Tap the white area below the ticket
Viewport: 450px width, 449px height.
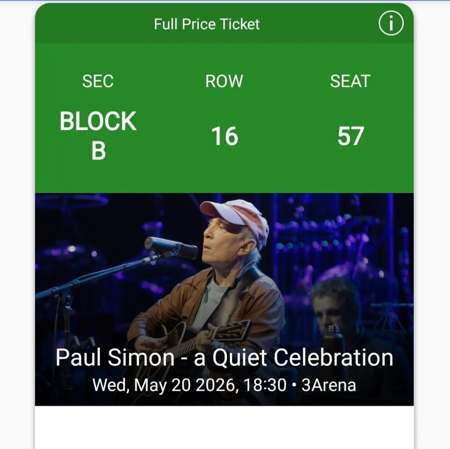(x=225, y=428)
